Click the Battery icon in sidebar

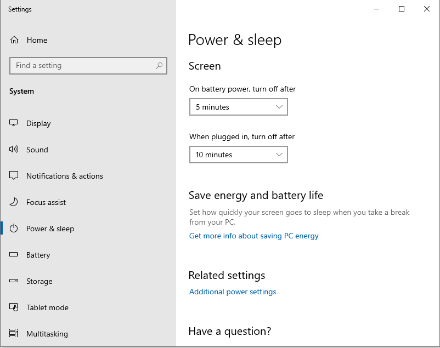pos(14,255)
